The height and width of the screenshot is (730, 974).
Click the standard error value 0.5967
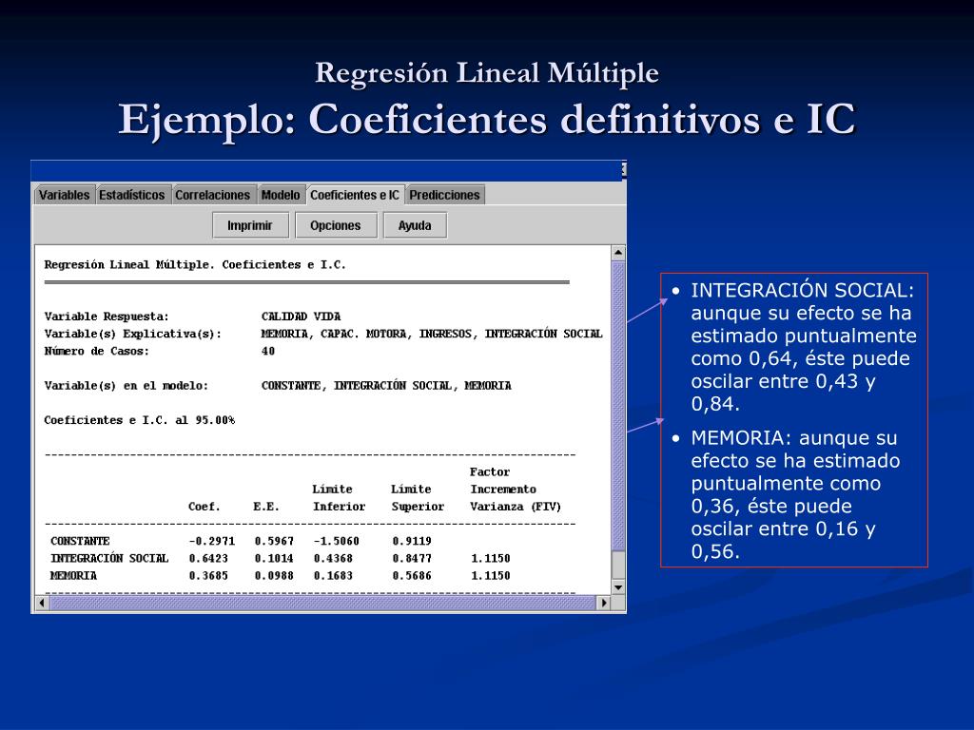pyautogui.click(x=274, y=541)
